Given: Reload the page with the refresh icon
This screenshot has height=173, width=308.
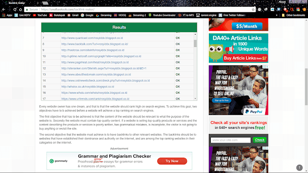Looking at the screenshot, I should [x=15, y=10].
